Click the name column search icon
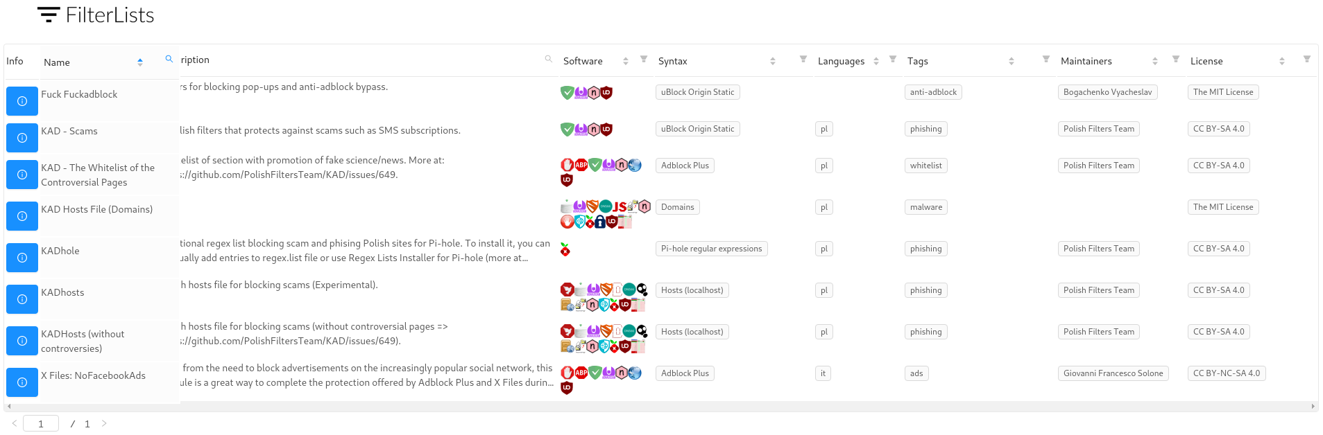 [x=169, y=59]
